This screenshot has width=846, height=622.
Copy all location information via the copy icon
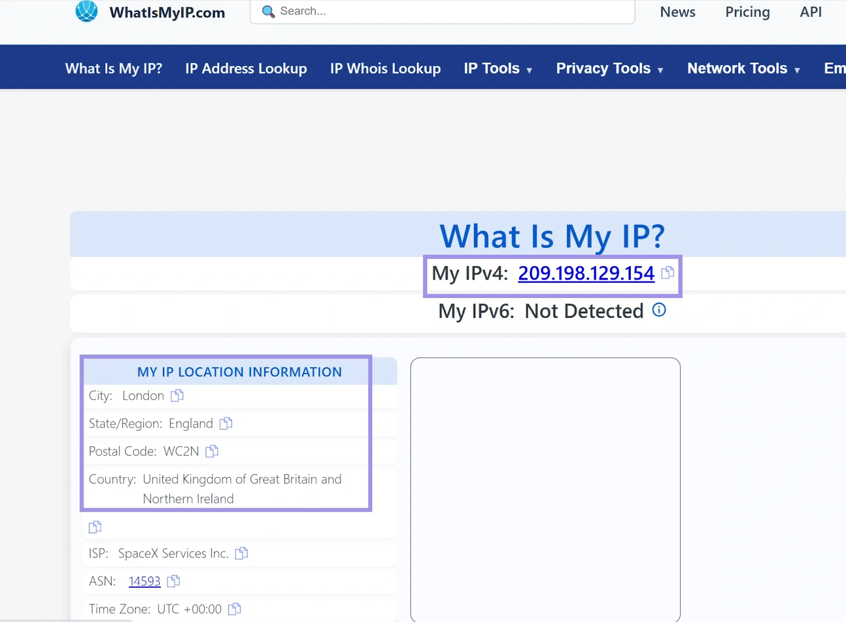95,526
